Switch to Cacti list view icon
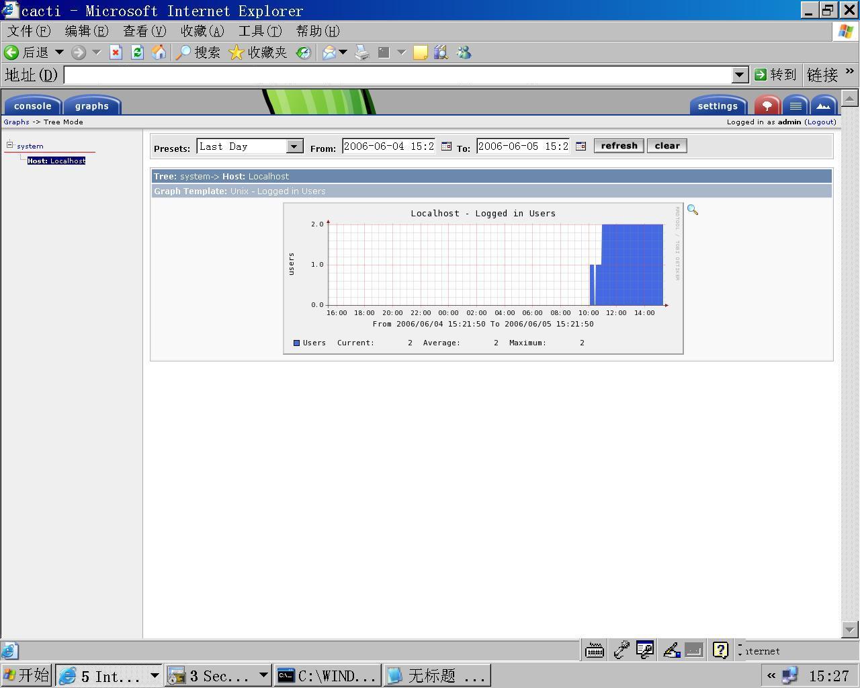This screenshot has height=688, width=860. 795,105
